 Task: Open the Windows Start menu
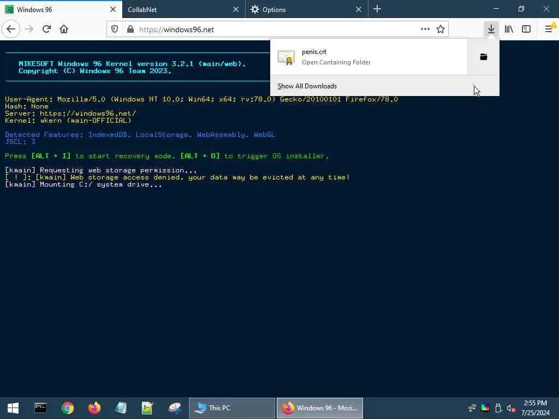point(13,408)
